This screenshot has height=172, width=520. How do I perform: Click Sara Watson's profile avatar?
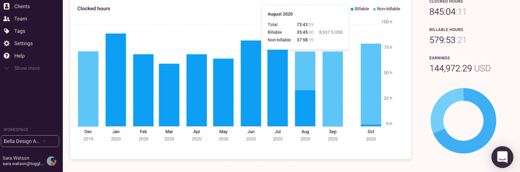click(51, 161)
